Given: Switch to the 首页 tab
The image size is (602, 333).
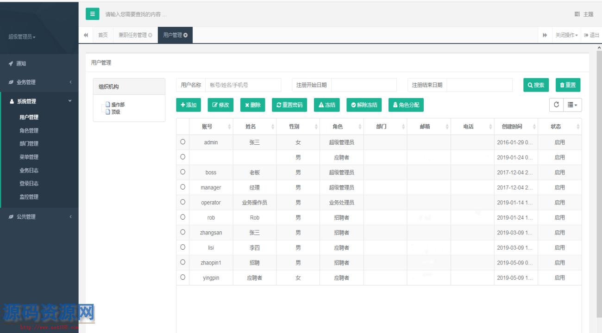Looking at the screenshot, I should pyautogui.click(x=103, y=35).
